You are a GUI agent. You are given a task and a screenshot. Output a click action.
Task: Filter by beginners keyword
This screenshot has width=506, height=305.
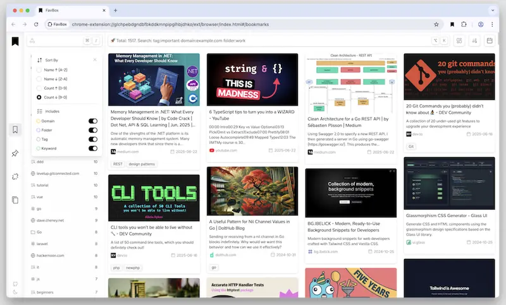(x=65, y=292)
